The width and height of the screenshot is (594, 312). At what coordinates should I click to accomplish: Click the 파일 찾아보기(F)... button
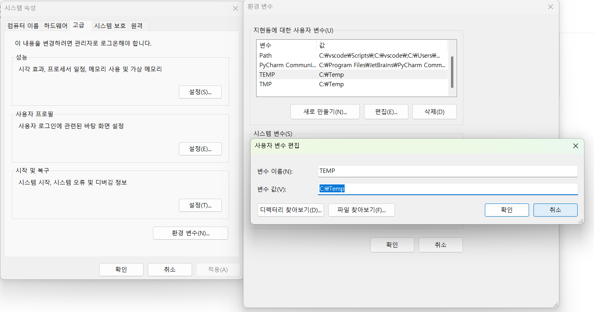coord(361,210)
